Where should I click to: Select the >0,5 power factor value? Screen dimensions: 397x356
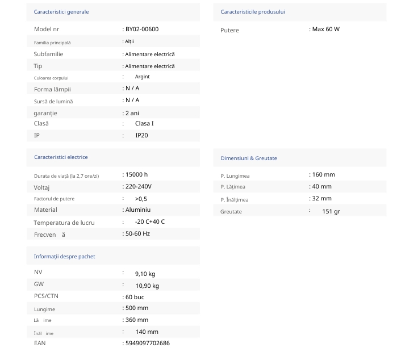(141, 199)
